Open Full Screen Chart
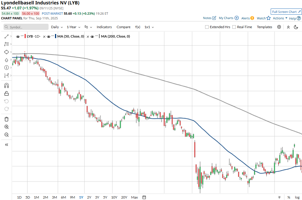This screenshot has width=302, height=200. point(286,12)
